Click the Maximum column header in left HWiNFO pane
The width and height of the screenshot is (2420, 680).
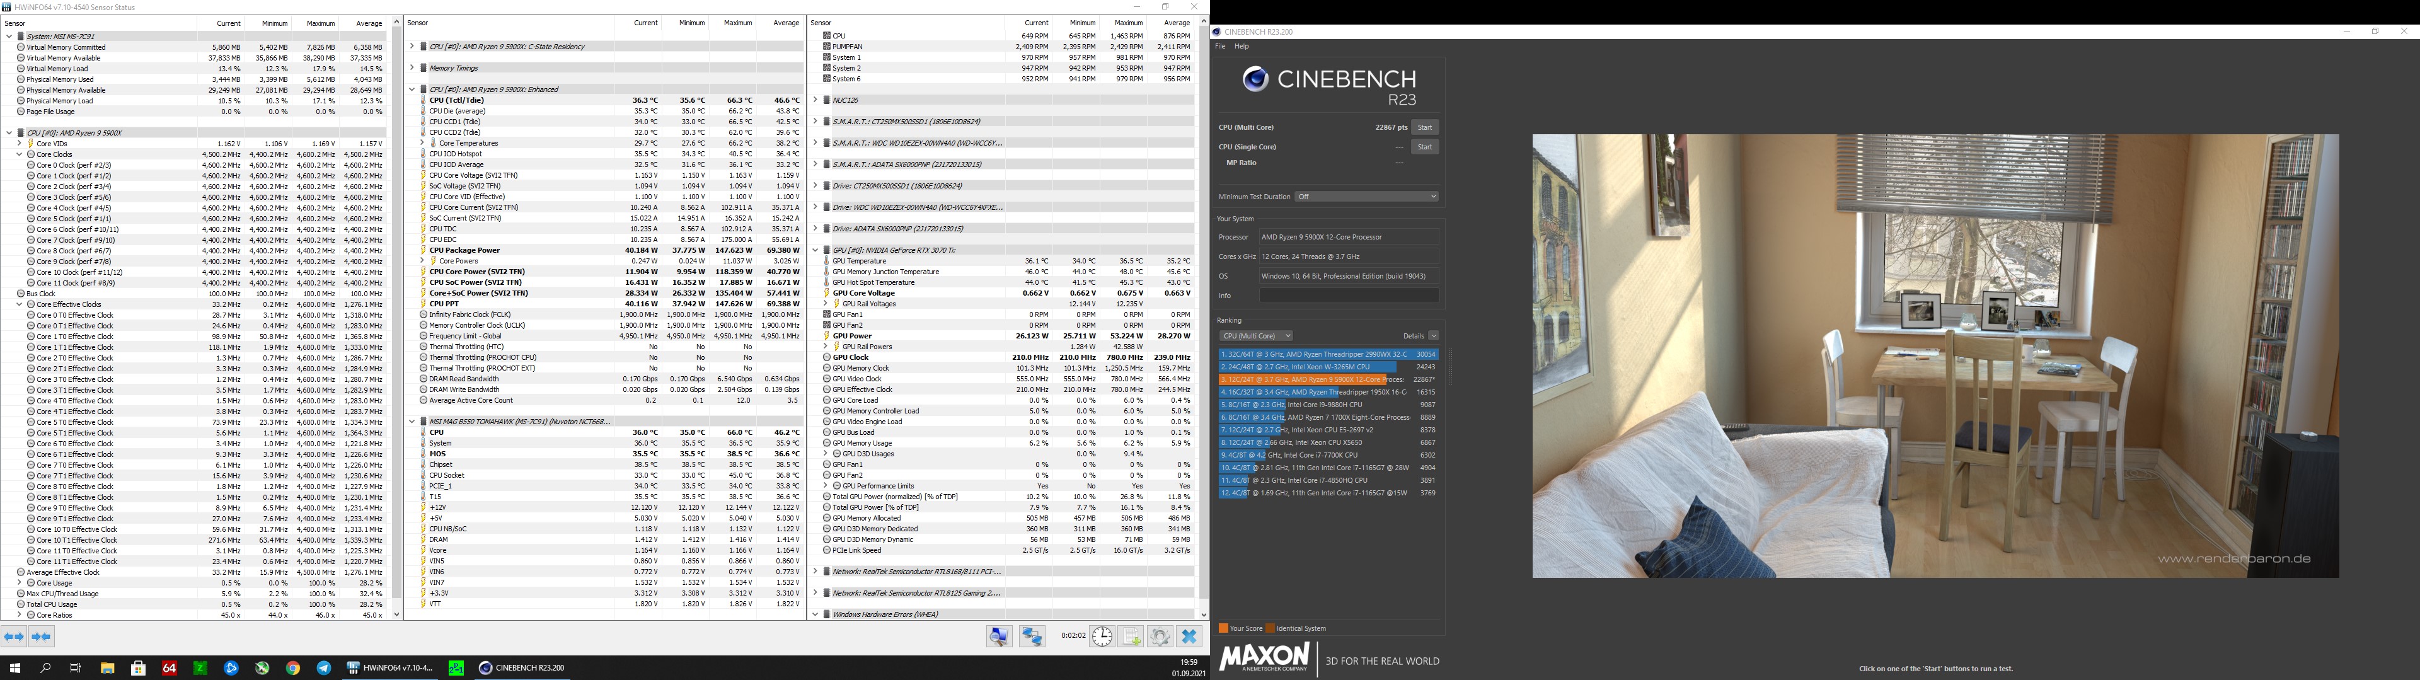[x=320, y=23]
